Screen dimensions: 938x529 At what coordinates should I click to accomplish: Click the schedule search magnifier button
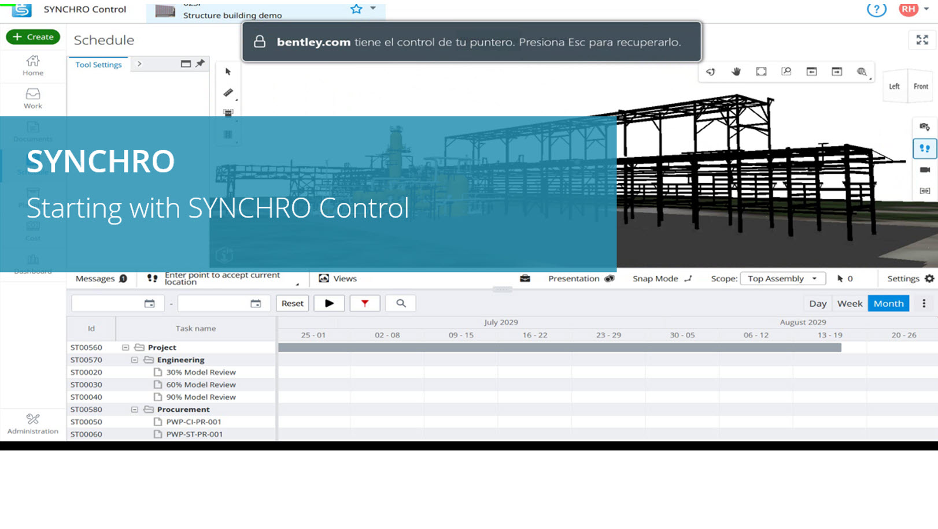coord(401,303)
